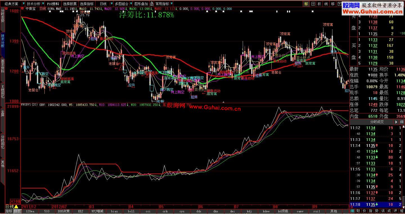The height and width of the screenshot is (214, 405).
Task: Open the 短 short-term tab icon
Action: point(402,211)
